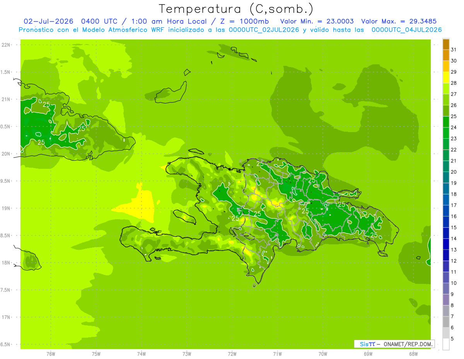The width and height of the screenshot is (464, 359).
Task: Click the '17N' latitude axis label
Action: tap(6, 317)
